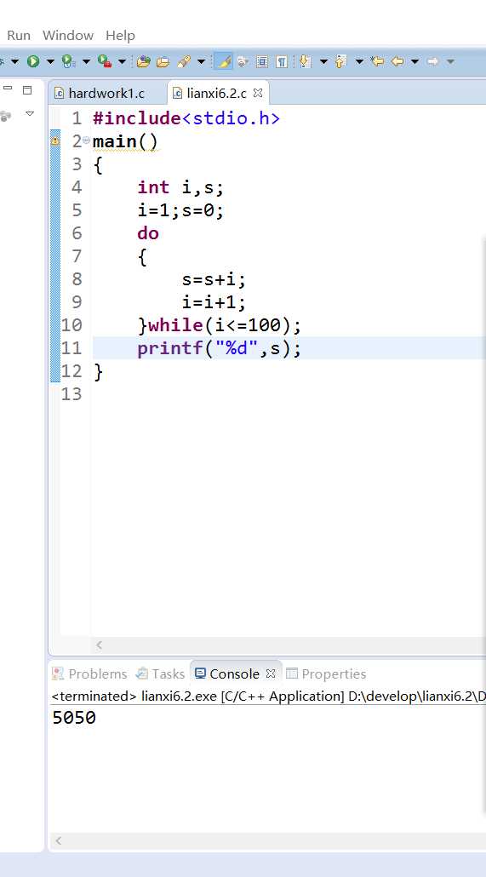Click line number 7 in the gutter
This screenshot has width=486, height=877.
point(77,256)
